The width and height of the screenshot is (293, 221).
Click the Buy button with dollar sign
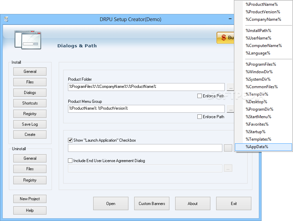(225, 38)
